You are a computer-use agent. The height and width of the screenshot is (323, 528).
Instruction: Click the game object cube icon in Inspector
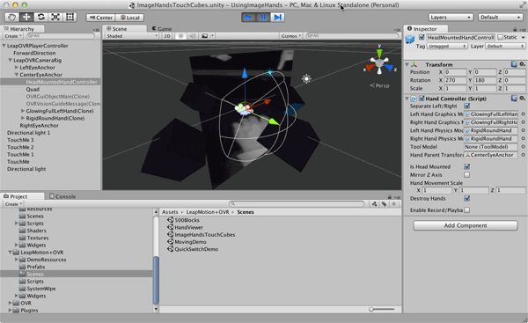[x=410, y=40]
